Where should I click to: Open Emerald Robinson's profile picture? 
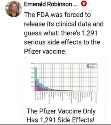14,9
